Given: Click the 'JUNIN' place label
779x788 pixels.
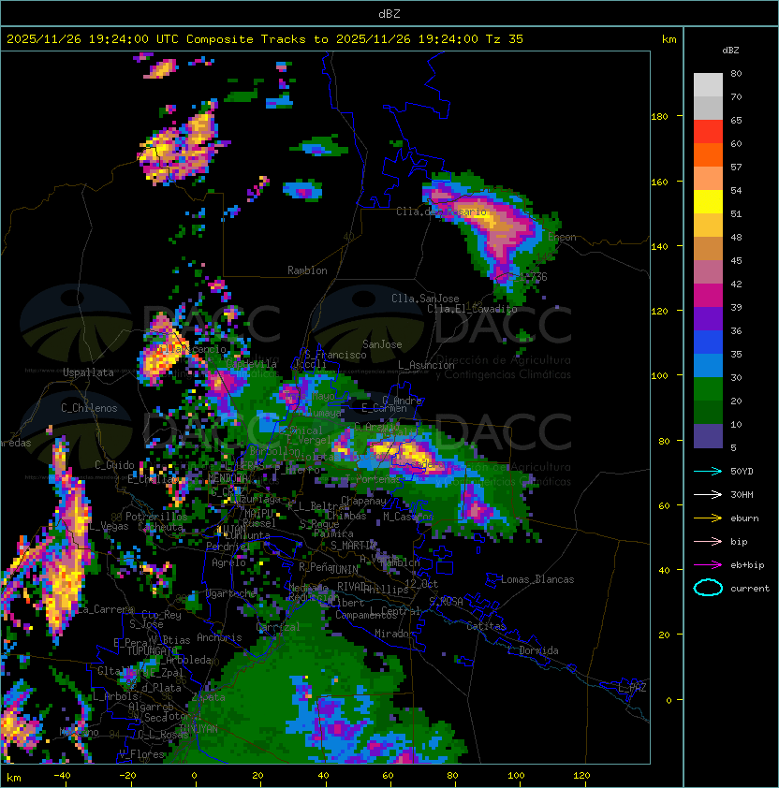Looking at the screenshot, I should pos(344,569).
